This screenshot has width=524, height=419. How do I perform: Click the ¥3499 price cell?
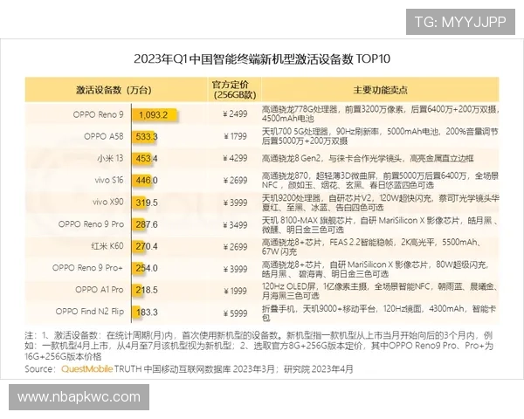(235, 225)
